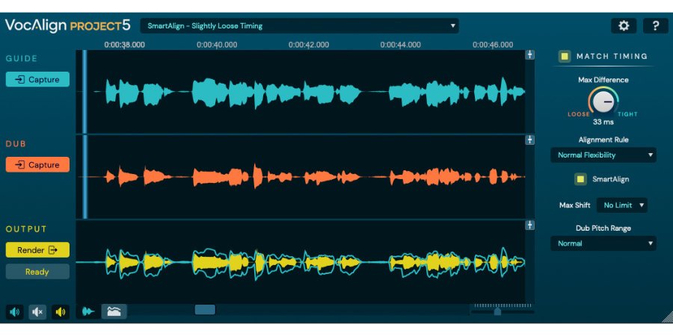Image resolution: width=673 pixels, height=336 pixels.
Task: Open Alignment Rule Normal Flexibility dropdown
Action: click(603, 155)
